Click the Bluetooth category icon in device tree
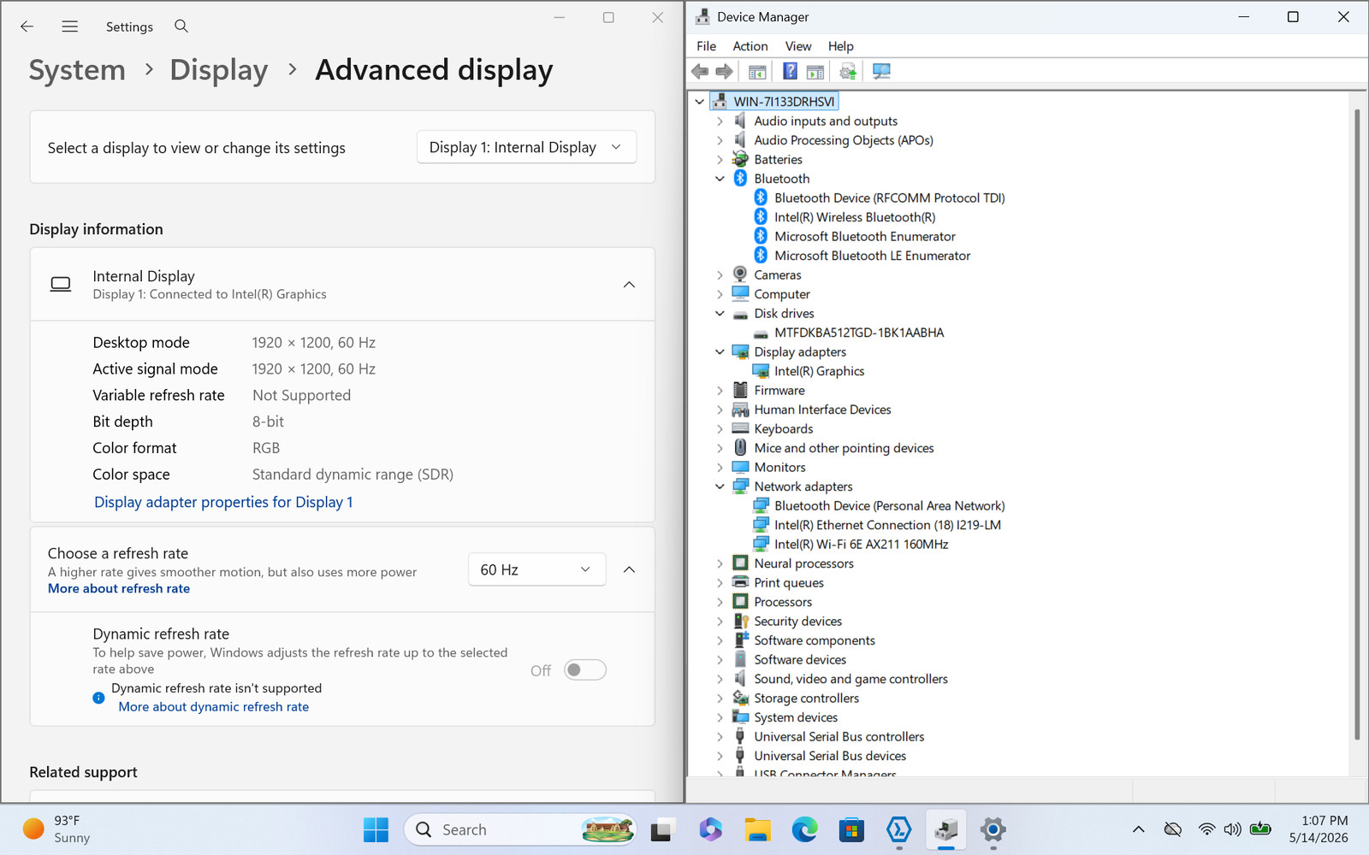Image resolution: width=1369 pixels, height=855 pixels. (x=740, y=179)
